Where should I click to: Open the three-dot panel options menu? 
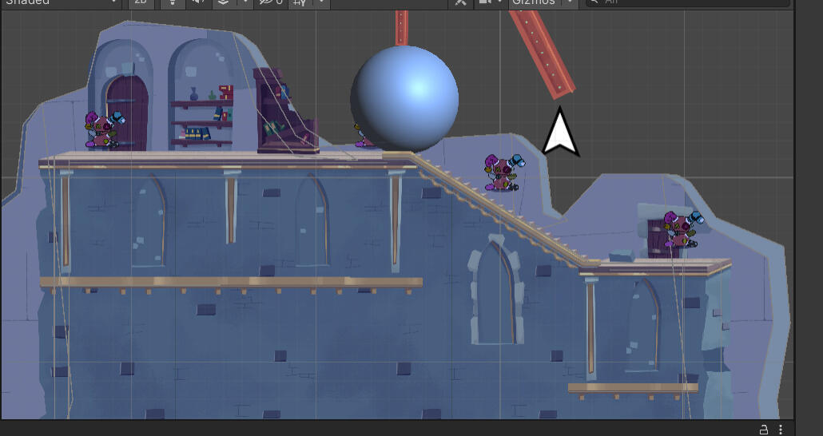[781, 430]
